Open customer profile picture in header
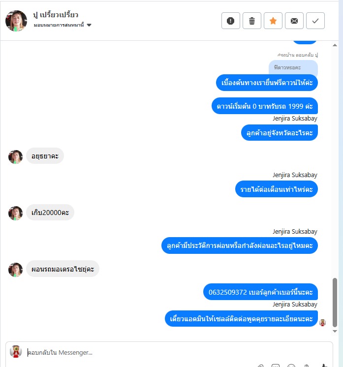Screen dimensions: 343x367 pyautogui.click(x=16, y=21)
